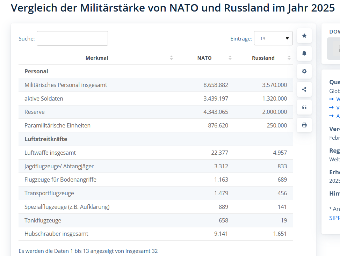Open the Einträge dropdown showing 13
Image resolution: width=340 pixels, height=256 pixels.
[x=273, y=38]
